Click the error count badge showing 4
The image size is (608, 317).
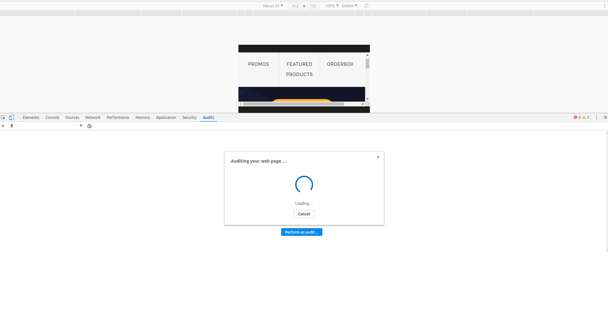coord(577,117)
